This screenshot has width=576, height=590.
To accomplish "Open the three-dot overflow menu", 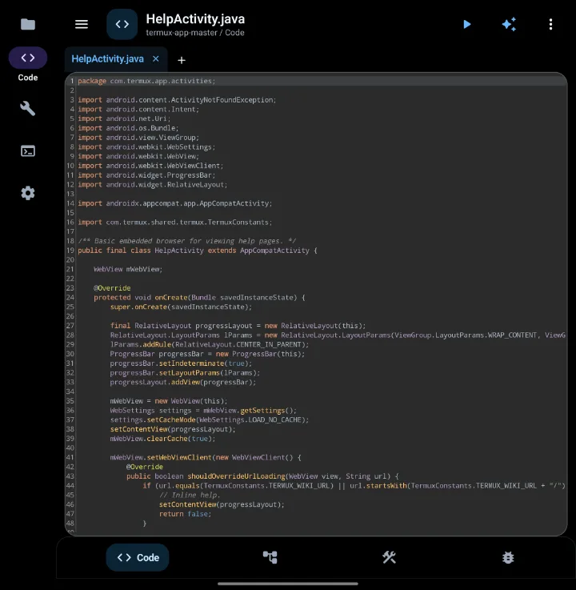I will click(551, 25).
